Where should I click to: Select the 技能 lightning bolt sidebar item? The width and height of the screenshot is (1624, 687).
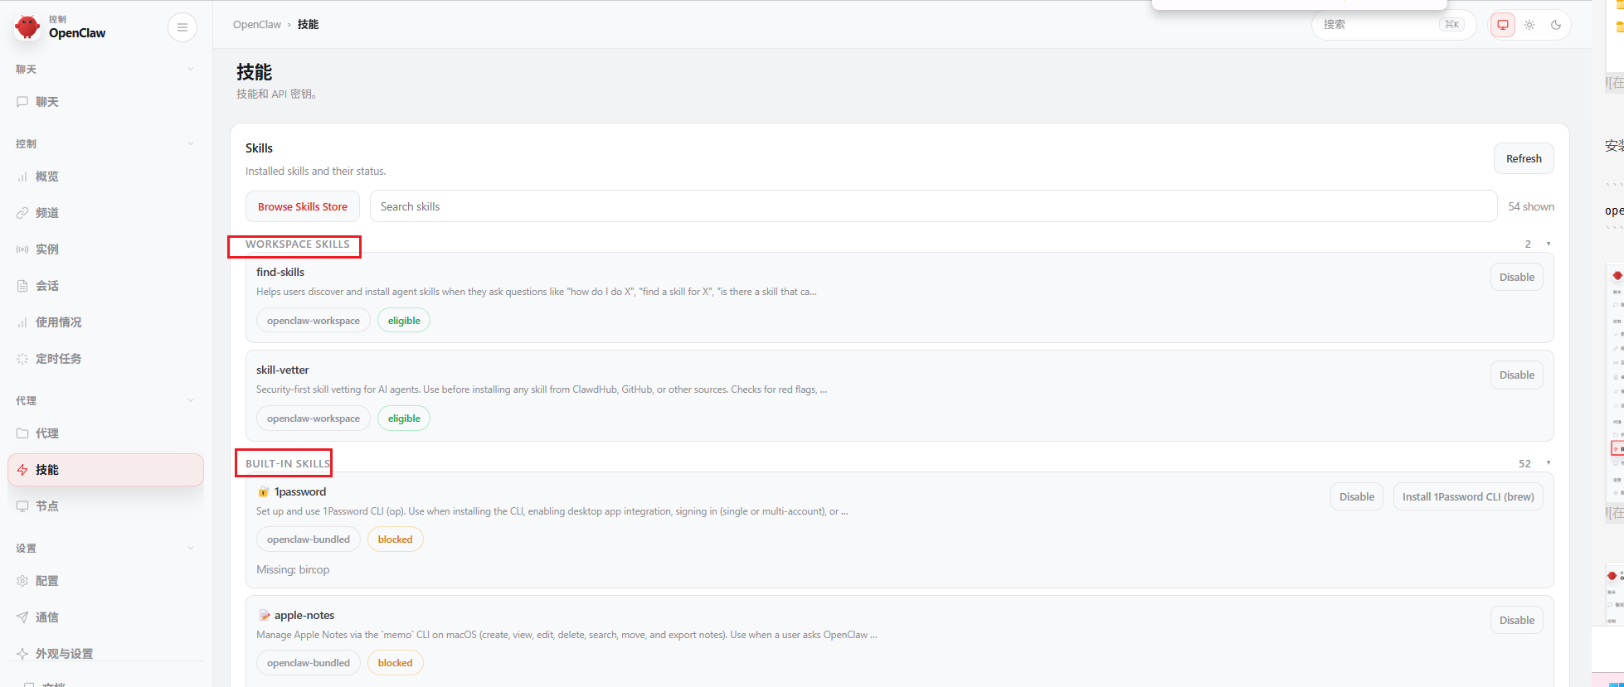pos(105,470)
